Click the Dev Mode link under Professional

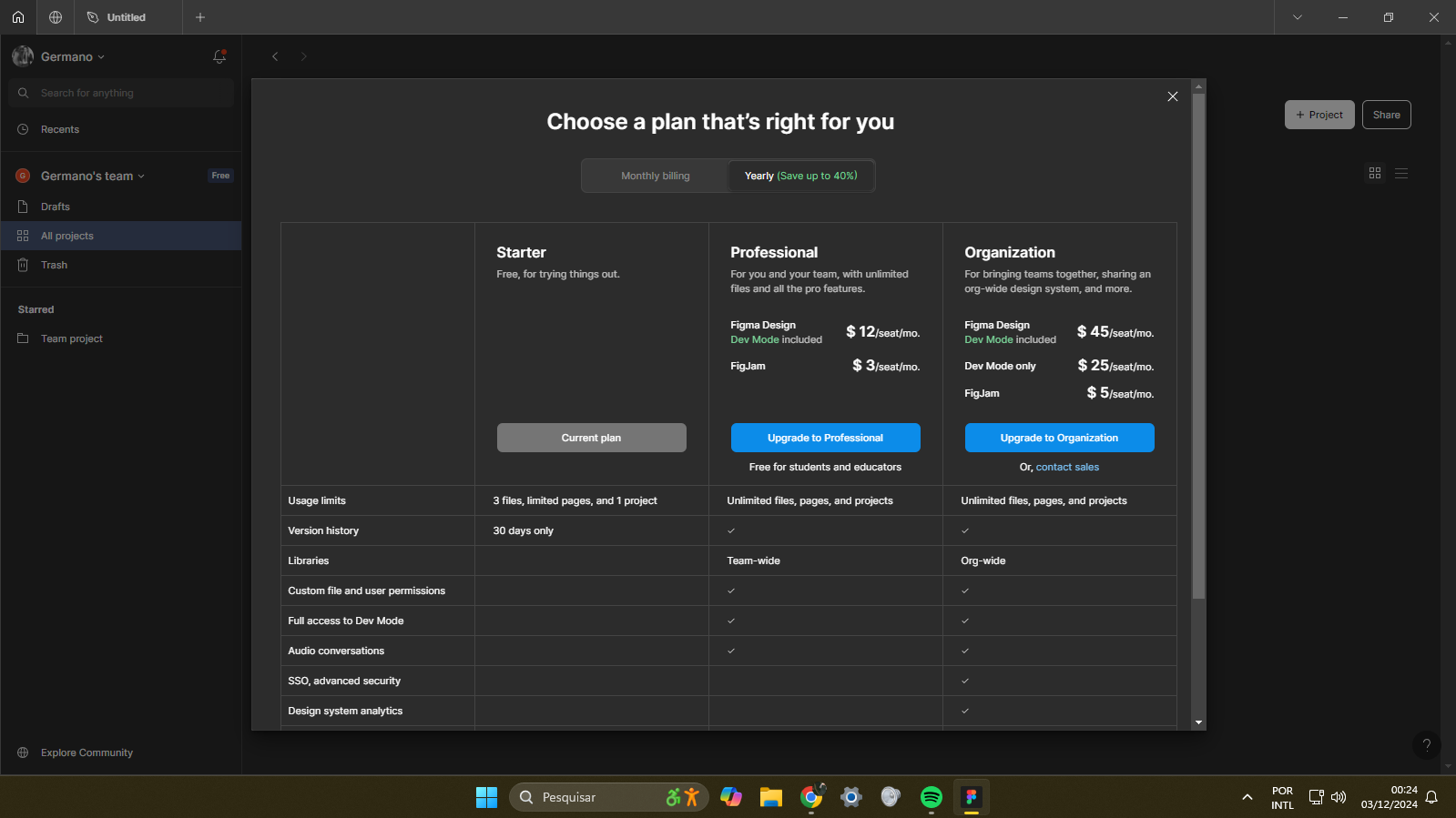click(x=755, y=339)
